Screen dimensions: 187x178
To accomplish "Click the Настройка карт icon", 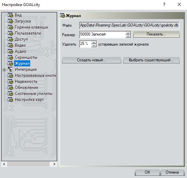I will coord(10,100).
